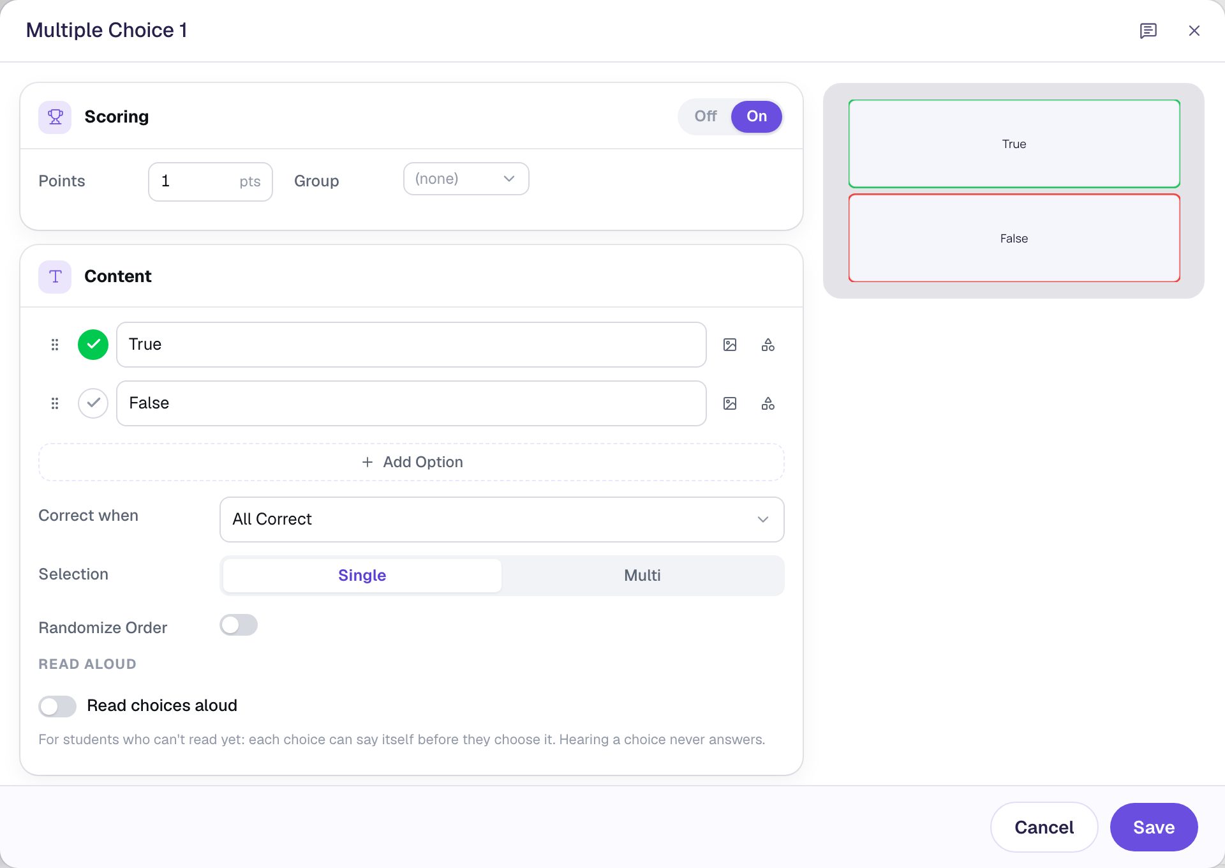The width and height of the screenshot is (1225, 868).
Task: Edit the False option text field
Action: click(411, 403)
